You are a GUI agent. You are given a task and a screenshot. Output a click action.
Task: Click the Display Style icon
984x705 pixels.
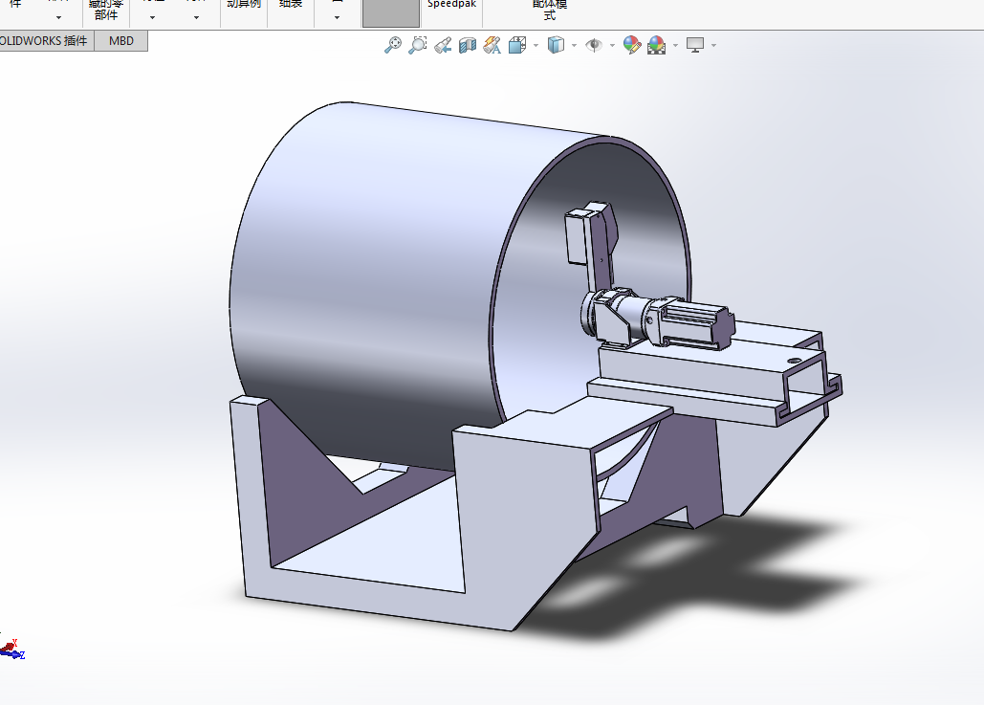pyautogui.click(x=556, y=45)
